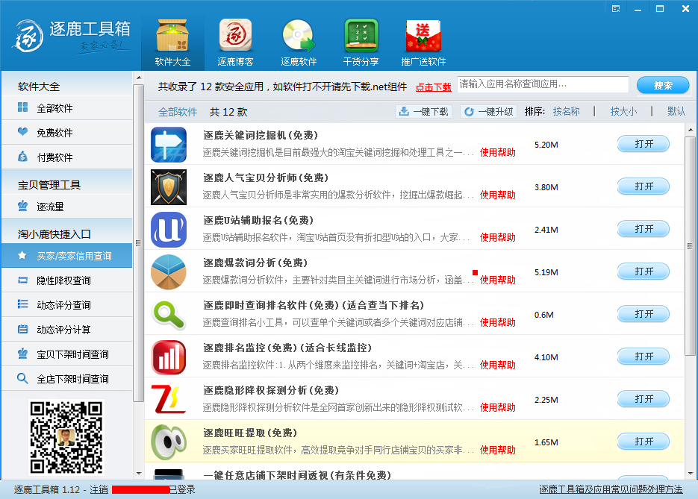Open the 逐鹿博客 tab
Screen dimensions: 698x499
tap(235, 43)
